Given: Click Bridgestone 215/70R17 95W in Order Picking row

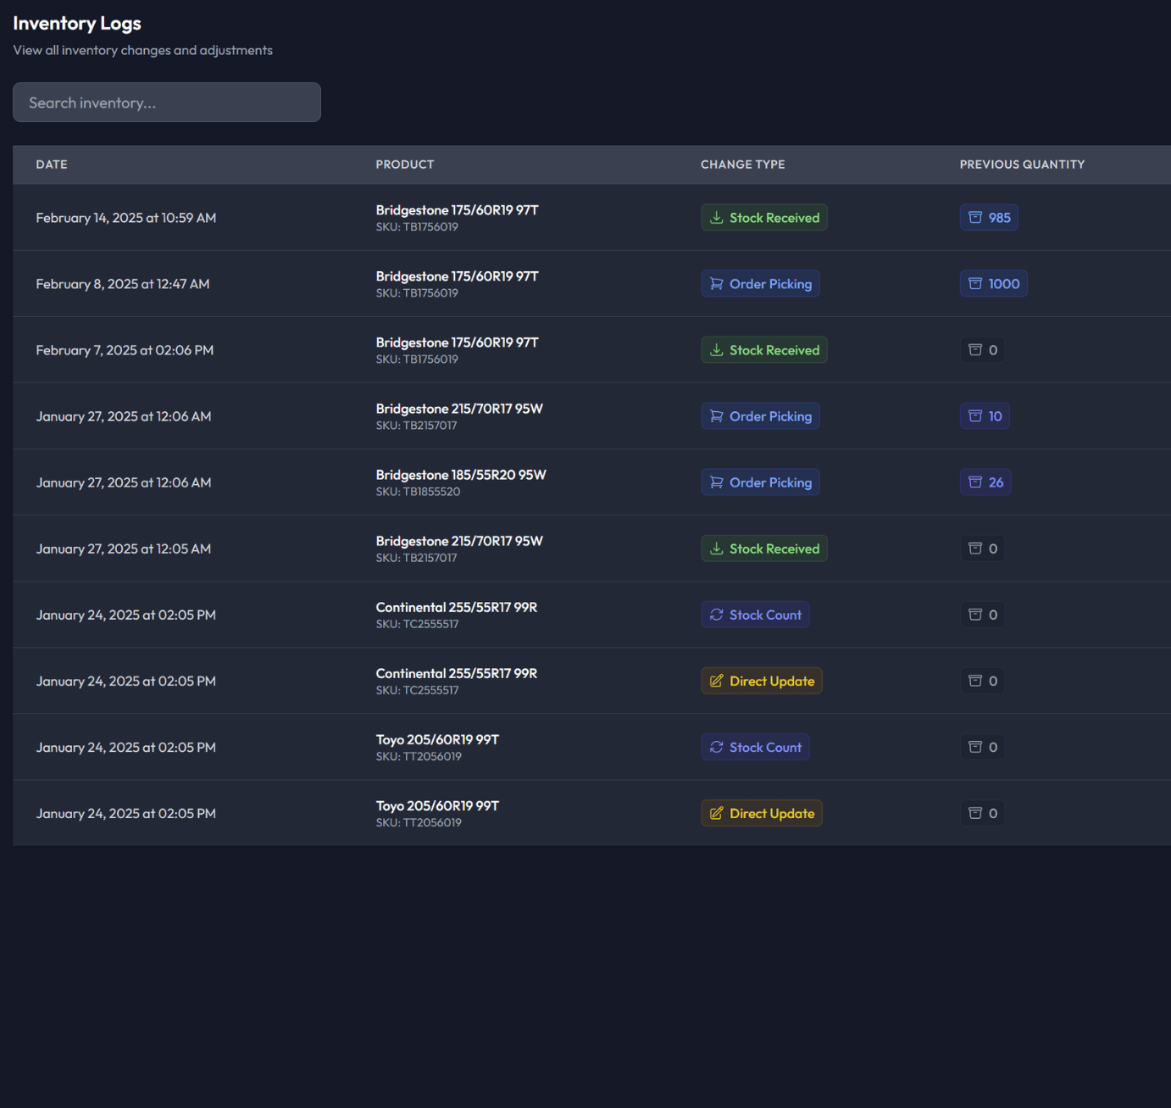Looking at the screenshot, I should (x=459, y=409).
